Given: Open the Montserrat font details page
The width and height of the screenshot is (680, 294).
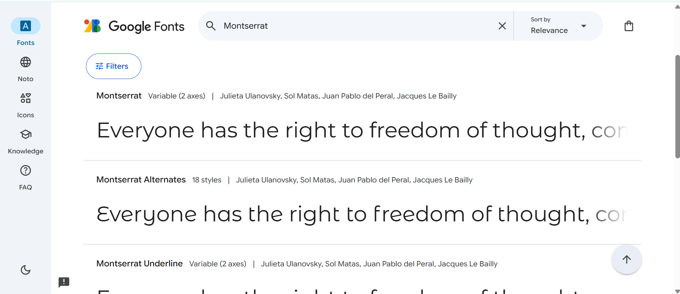Looking at the screenshot, I should pyautogui.click(x=119, y=96).
